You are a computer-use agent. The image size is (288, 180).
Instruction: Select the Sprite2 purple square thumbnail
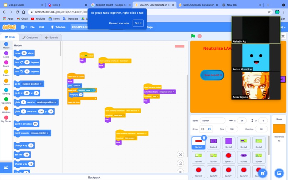pos(228,143)
